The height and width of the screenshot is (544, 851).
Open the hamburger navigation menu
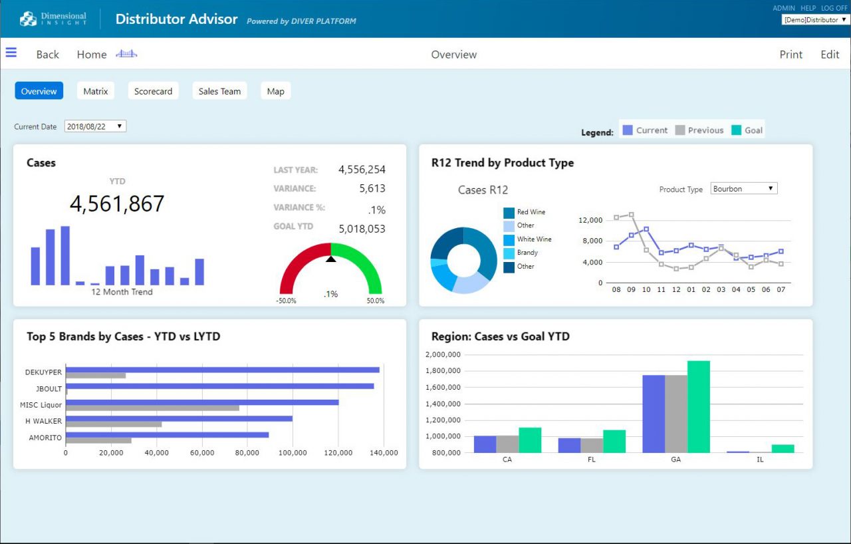click(x=11, y=53)
